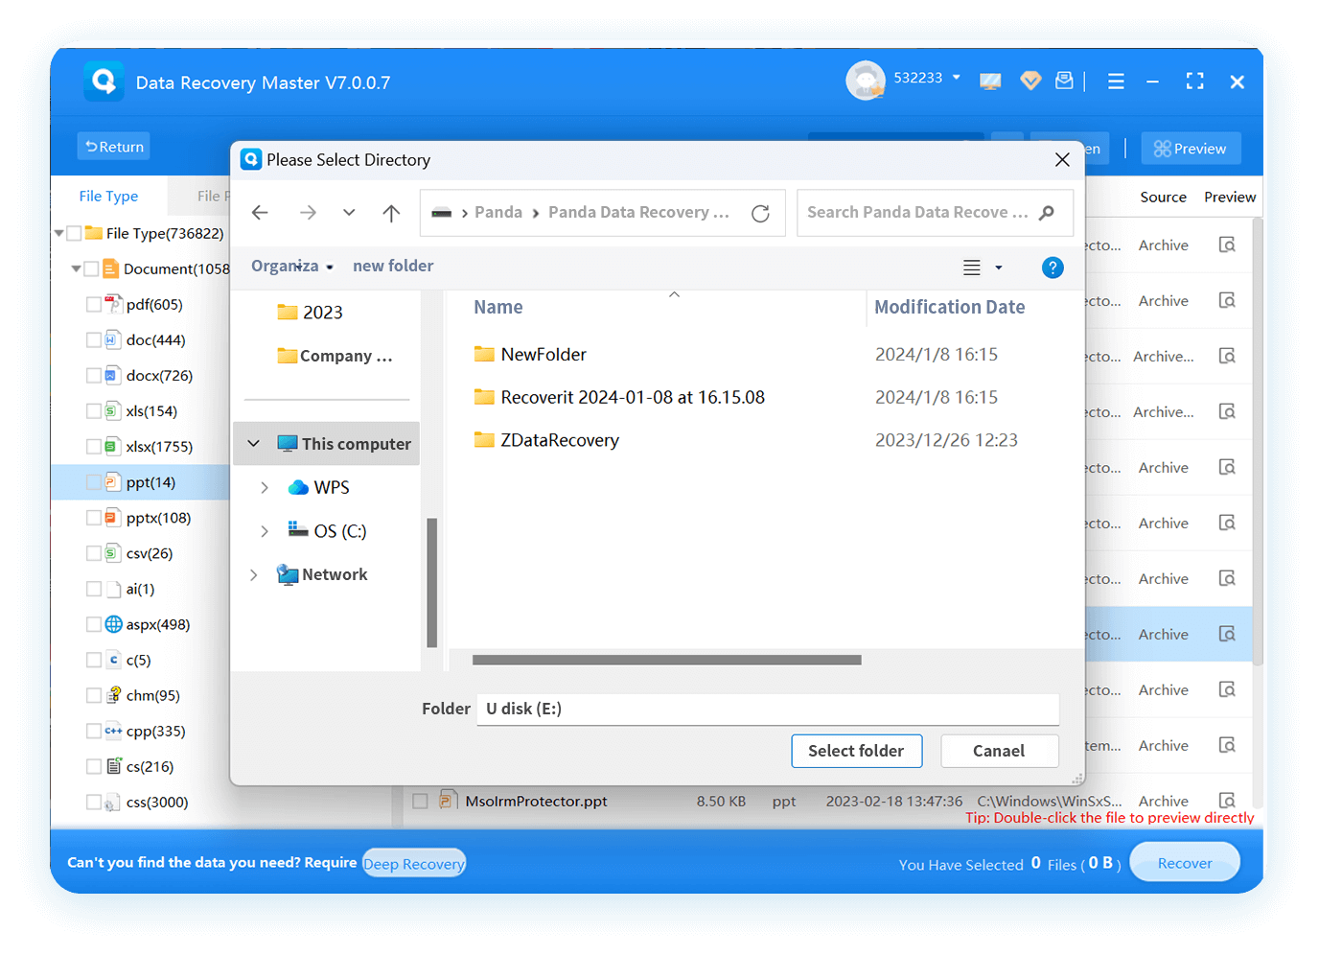Click the search magnifier icon
1319x955 pixels.
[1047, 213]
